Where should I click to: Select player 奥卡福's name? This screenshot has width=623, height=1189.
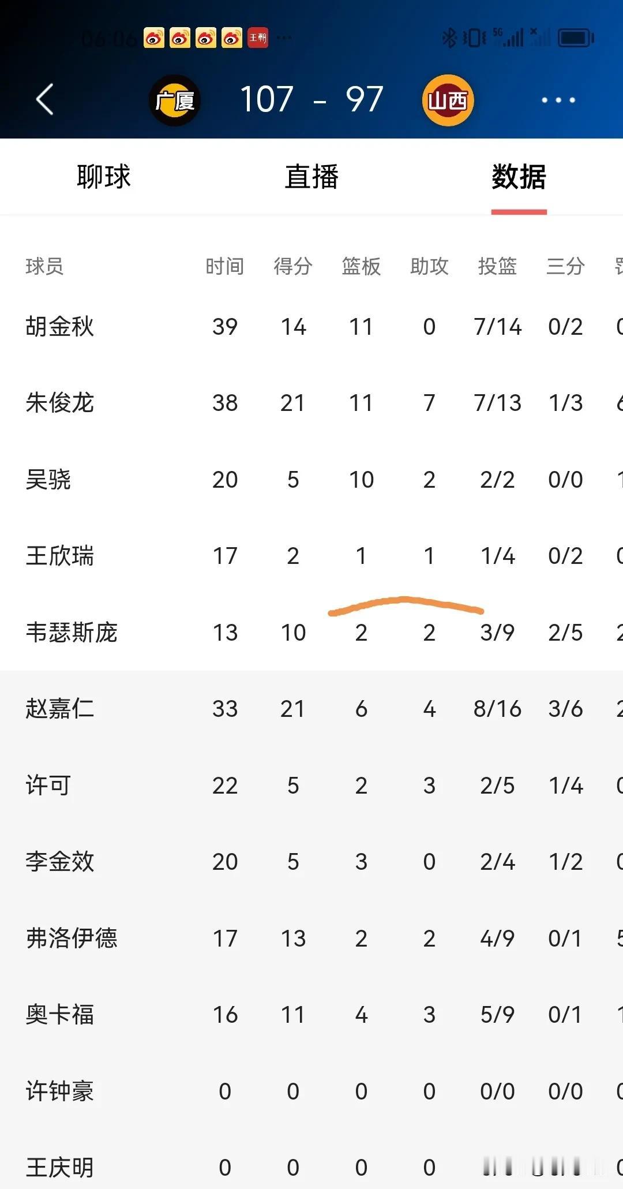pyautogui.click(x=59, y=1015)
